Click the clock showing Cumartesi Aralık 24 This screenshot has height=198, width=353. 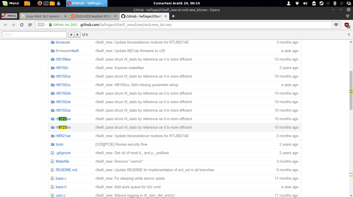click(177, 3)
